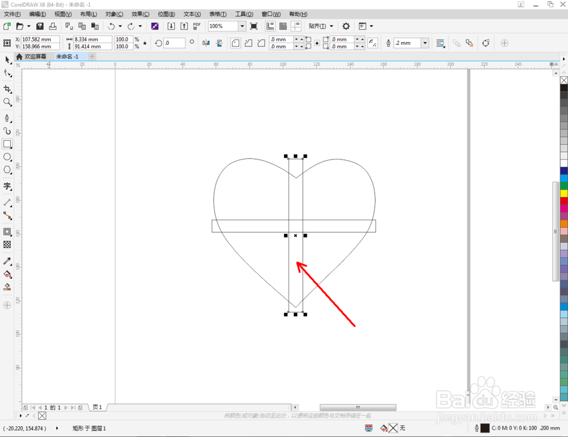Viewport: 568px width, 437px height.
Task: Select the Connector line tool
Action: [7, 216]
